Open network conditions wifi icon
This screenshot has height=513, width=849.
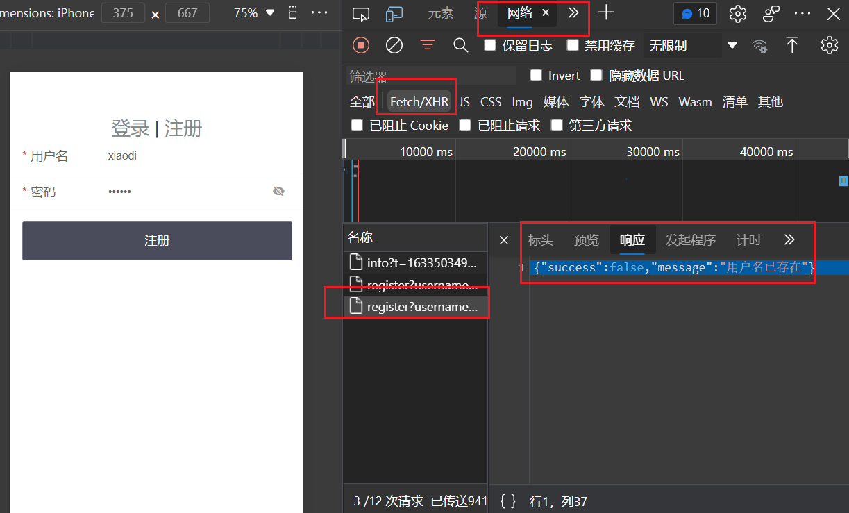tap(760, 46)
